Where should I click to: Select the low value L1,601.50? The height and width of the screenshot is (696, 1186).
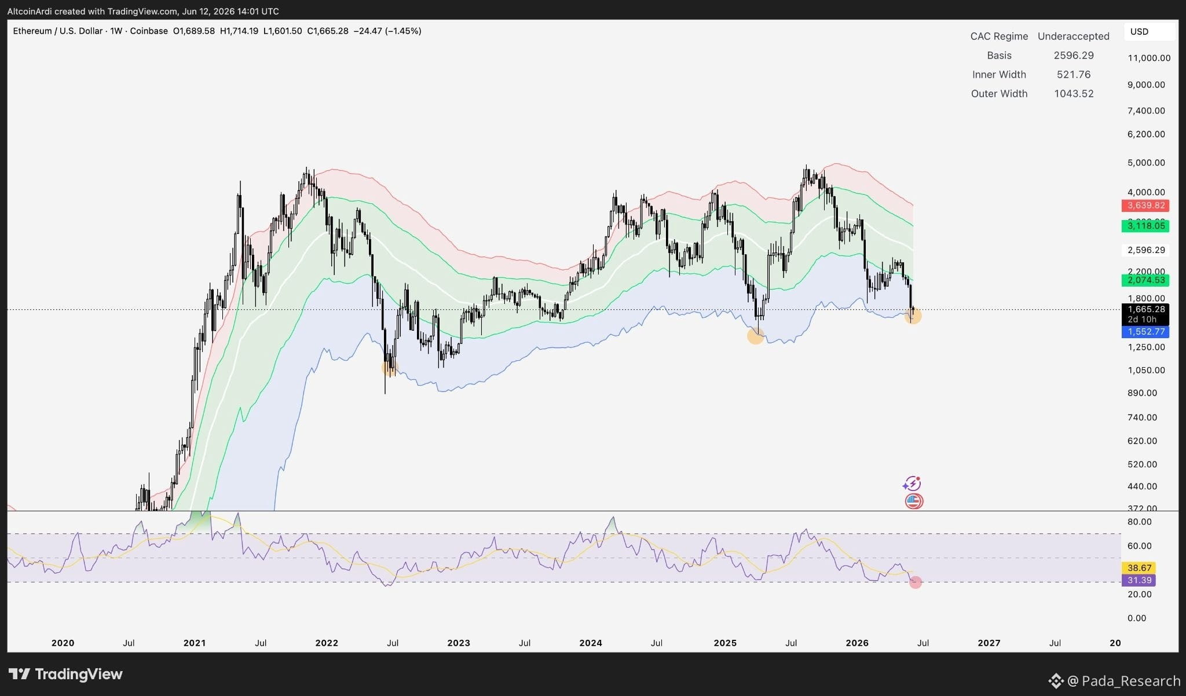pyautogui.click(x=283, y=31)
